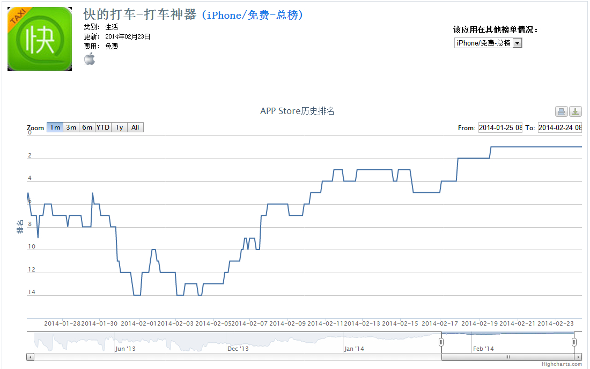Click the scrollbar left arrow
This screenshot has width=590, height=369.
point(31,357)
